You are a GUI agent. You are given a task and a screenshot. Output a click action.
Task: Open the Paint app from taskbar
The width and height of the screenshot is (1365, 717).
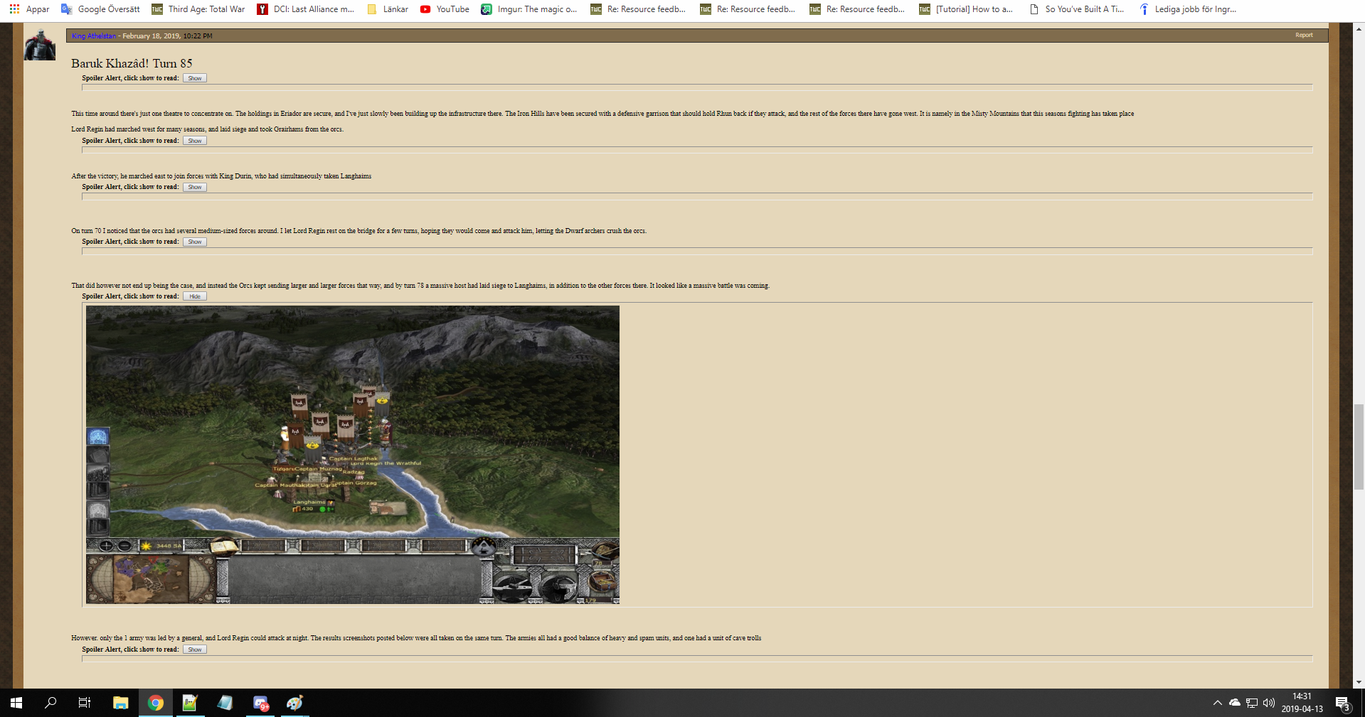pyautogui.click(x=294, y=703)
